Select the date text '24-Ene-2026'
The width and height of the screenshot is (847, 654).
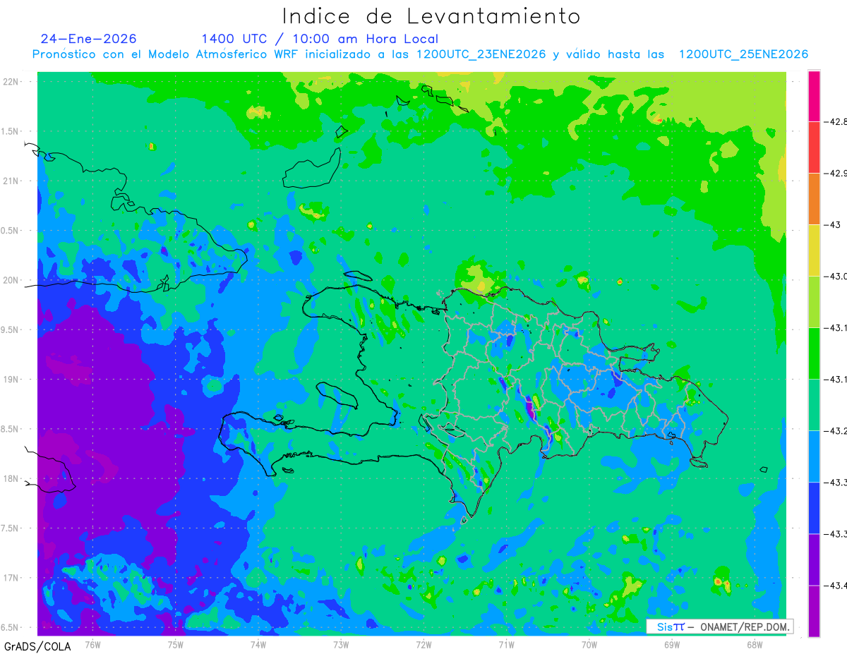89,39
